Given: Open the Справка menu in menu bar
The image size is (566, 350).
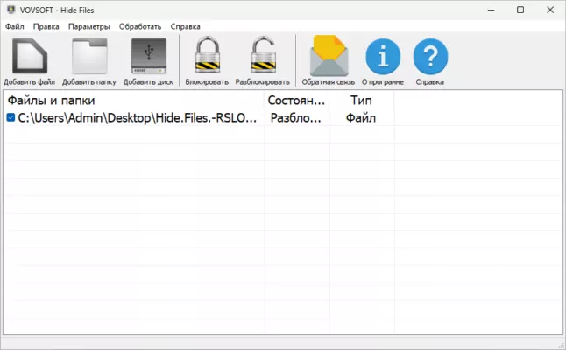Looking at the screenshot, I should click(185, 26).
